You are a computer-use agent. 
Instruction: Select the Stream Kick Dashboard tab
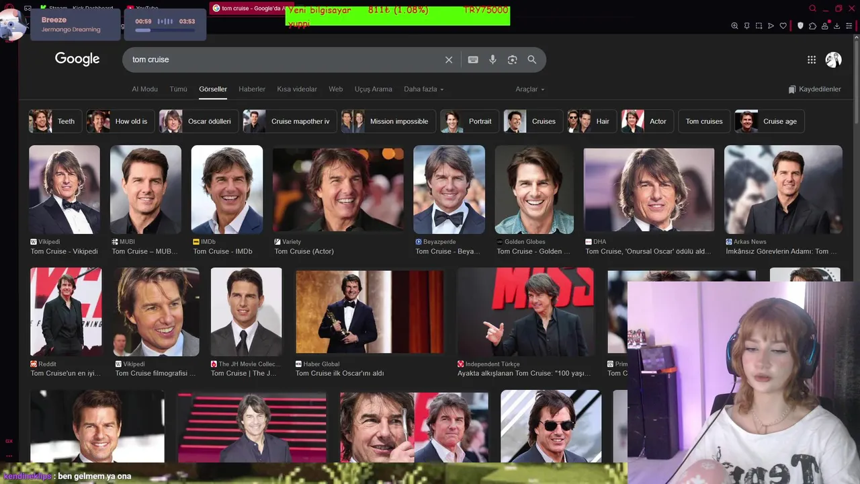(77, 8)
